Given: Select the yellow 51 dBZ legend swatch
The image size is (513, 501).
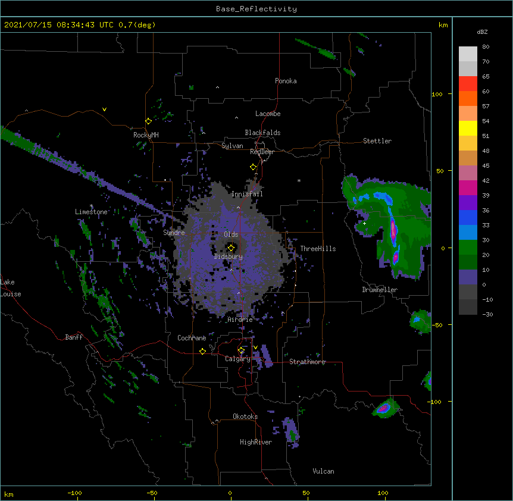Looking at the screenshot, I should click(468, 128).
